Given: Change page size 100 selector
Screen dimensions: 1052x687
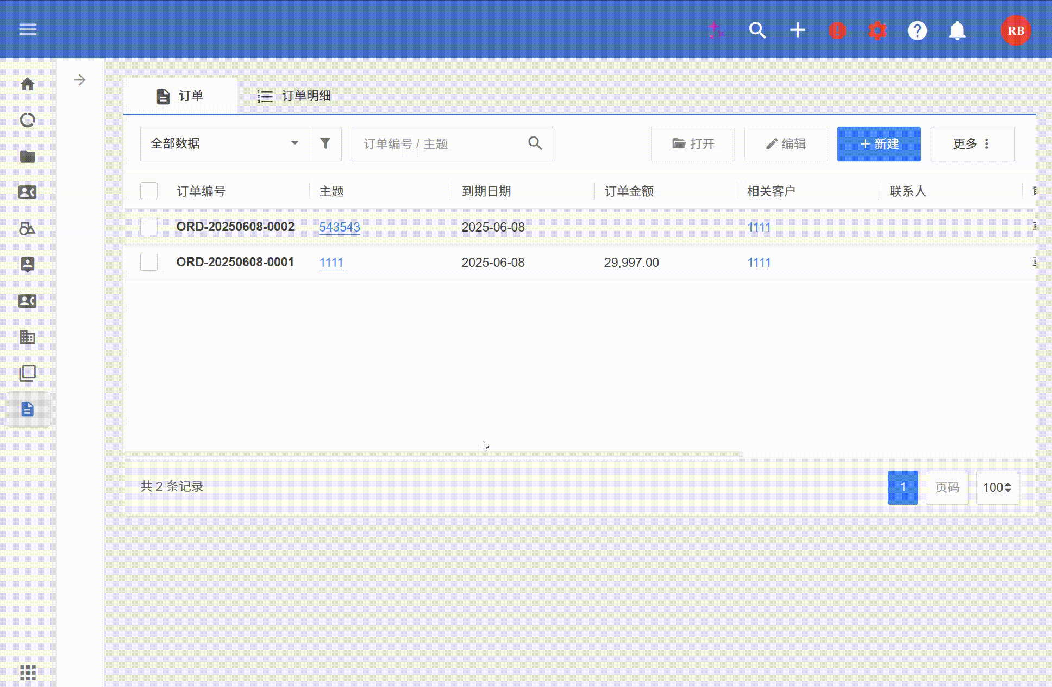Looking at the screenshot, I should tap(997, 488).
